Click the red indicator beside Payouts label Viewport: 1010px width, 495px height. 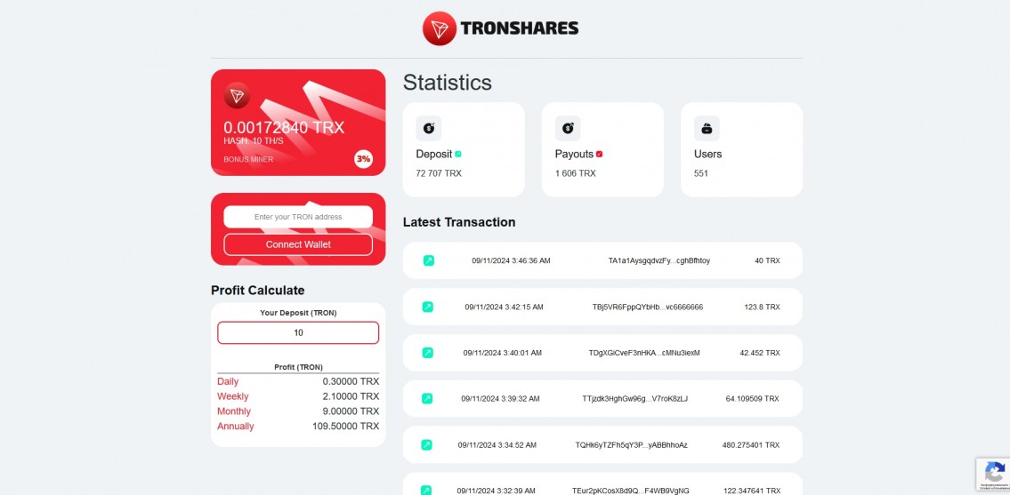tap(600, 154)
